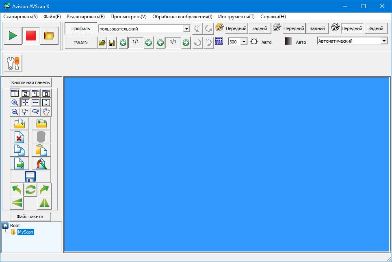Save using the blue floppy disk button
Viewport: 392px width, 262px height.
click(x=30, y=177)
